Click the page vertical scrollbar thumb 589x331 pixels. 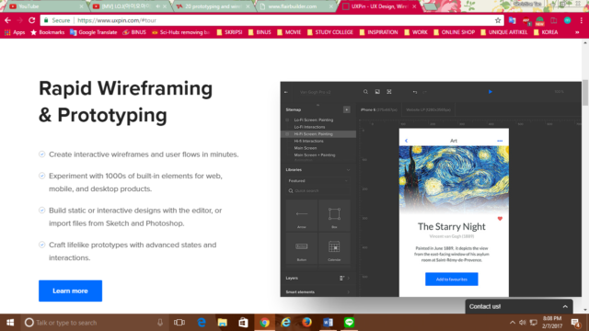pos(585,93)
